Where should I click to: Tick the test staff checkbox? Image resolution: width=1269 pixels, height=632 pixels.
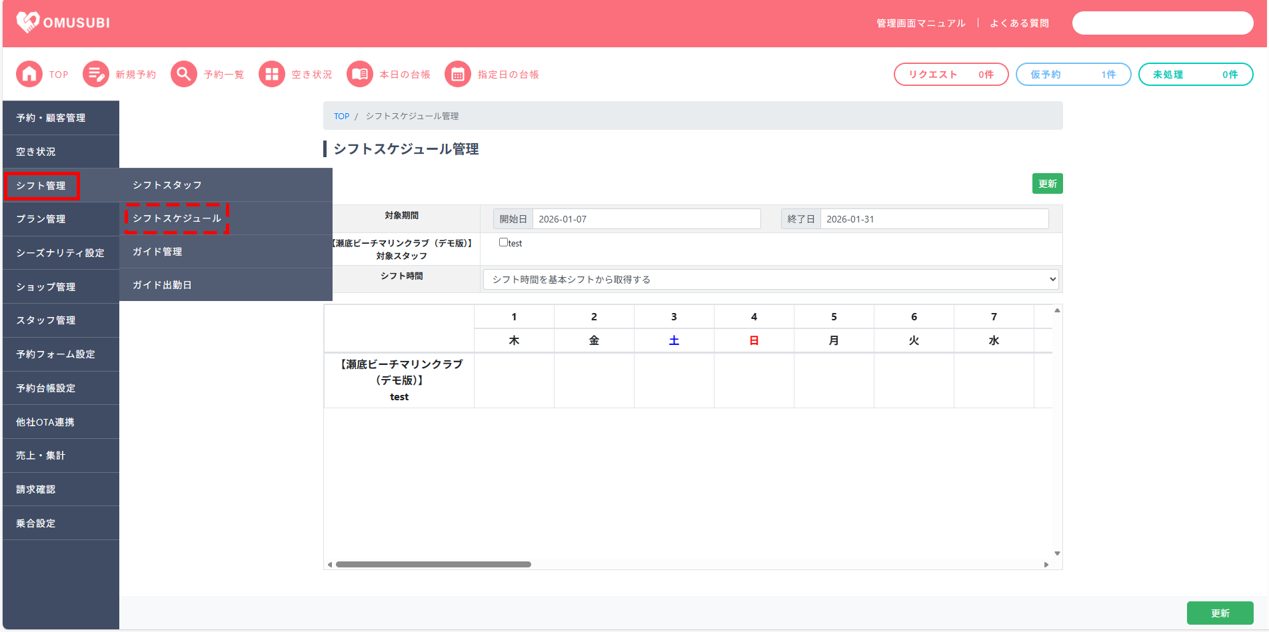pos(503,242)
